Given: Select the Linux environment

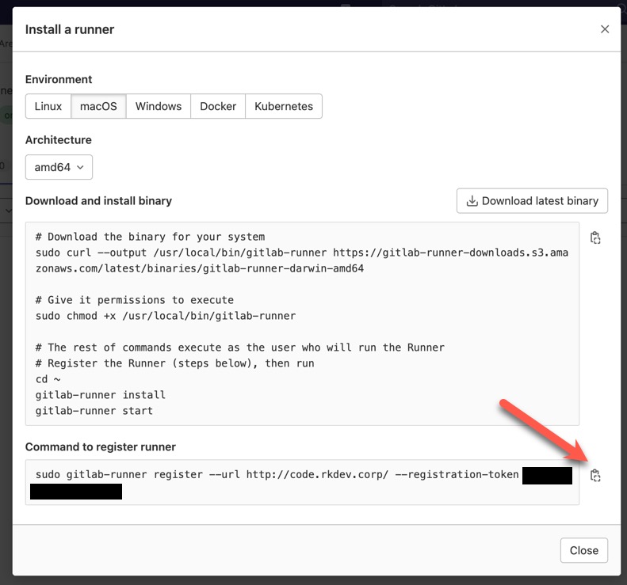Looking at the screenshot, I should 48,106.
